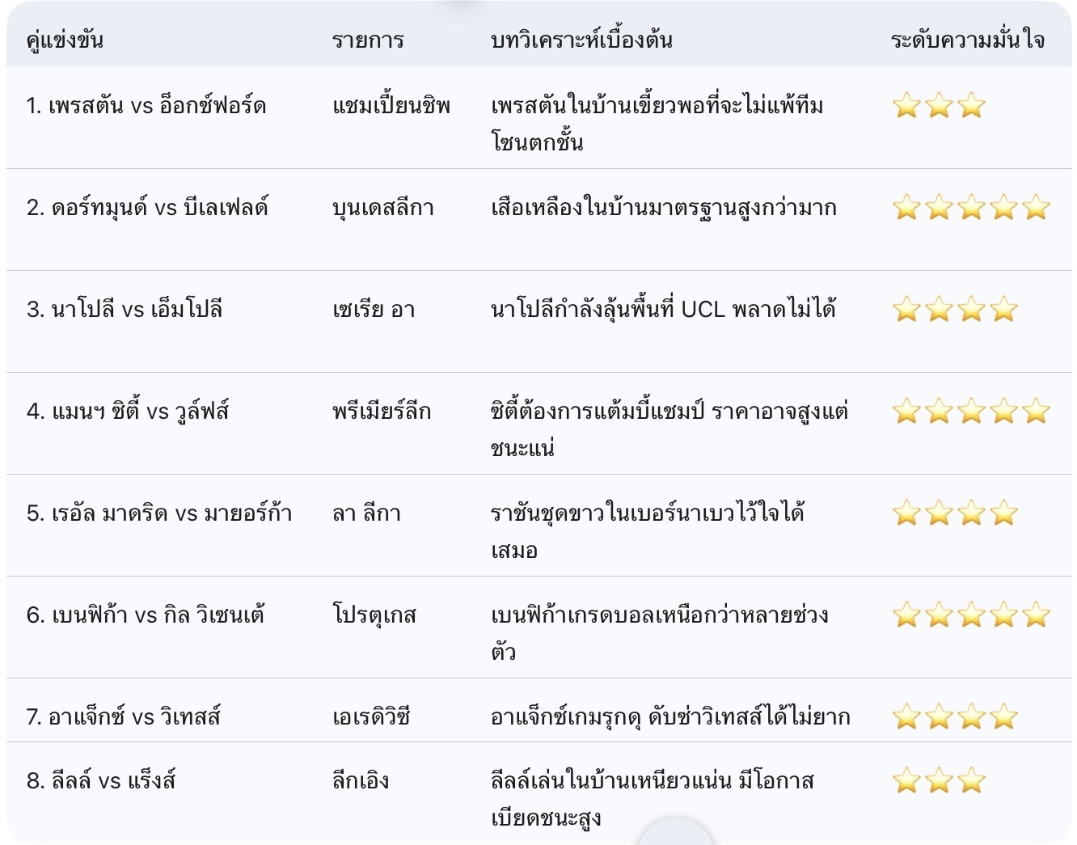Click the ระดับความมั่นใจ column header
Image resolution: width=1077 pixels, height=845 pixels.
click(967, 40)
